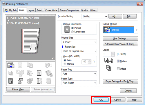Click the Default button
The image size is (145, 105).
tap(128, 91)
